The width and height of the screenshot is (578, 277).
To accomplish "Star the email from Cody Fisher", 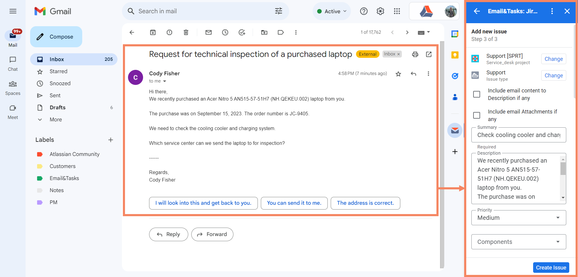I will [x=398, y=73].
